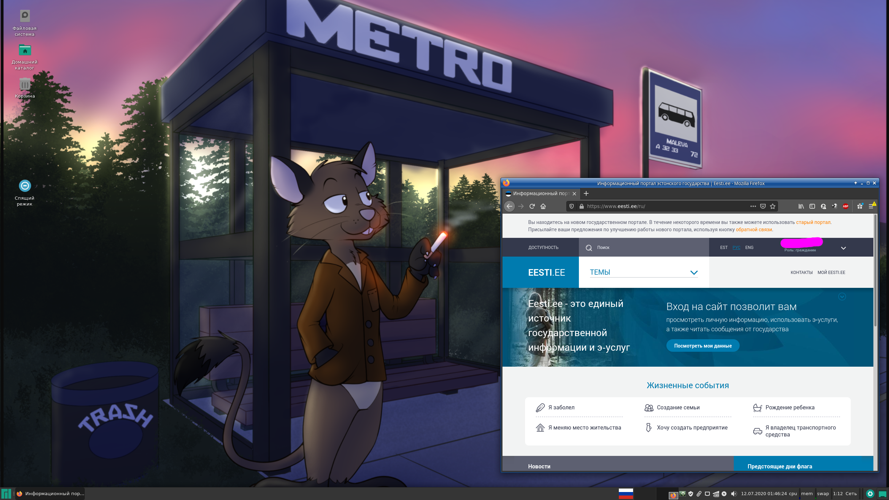Open МОЙ EESTI.EE page
This screenshot has width=889, height=500.
coord(831,273)
